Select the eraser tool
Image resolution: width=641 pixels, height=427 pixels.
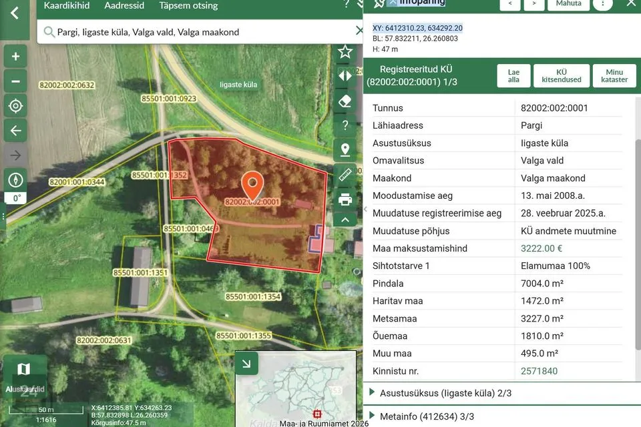pos(345,101)
